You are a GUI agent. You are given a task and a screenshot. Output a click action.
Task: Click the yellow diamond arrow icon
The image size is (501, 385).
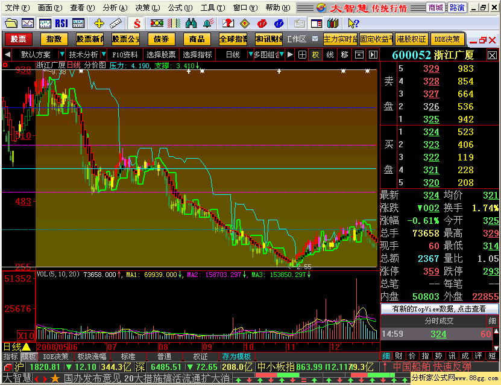245,24
